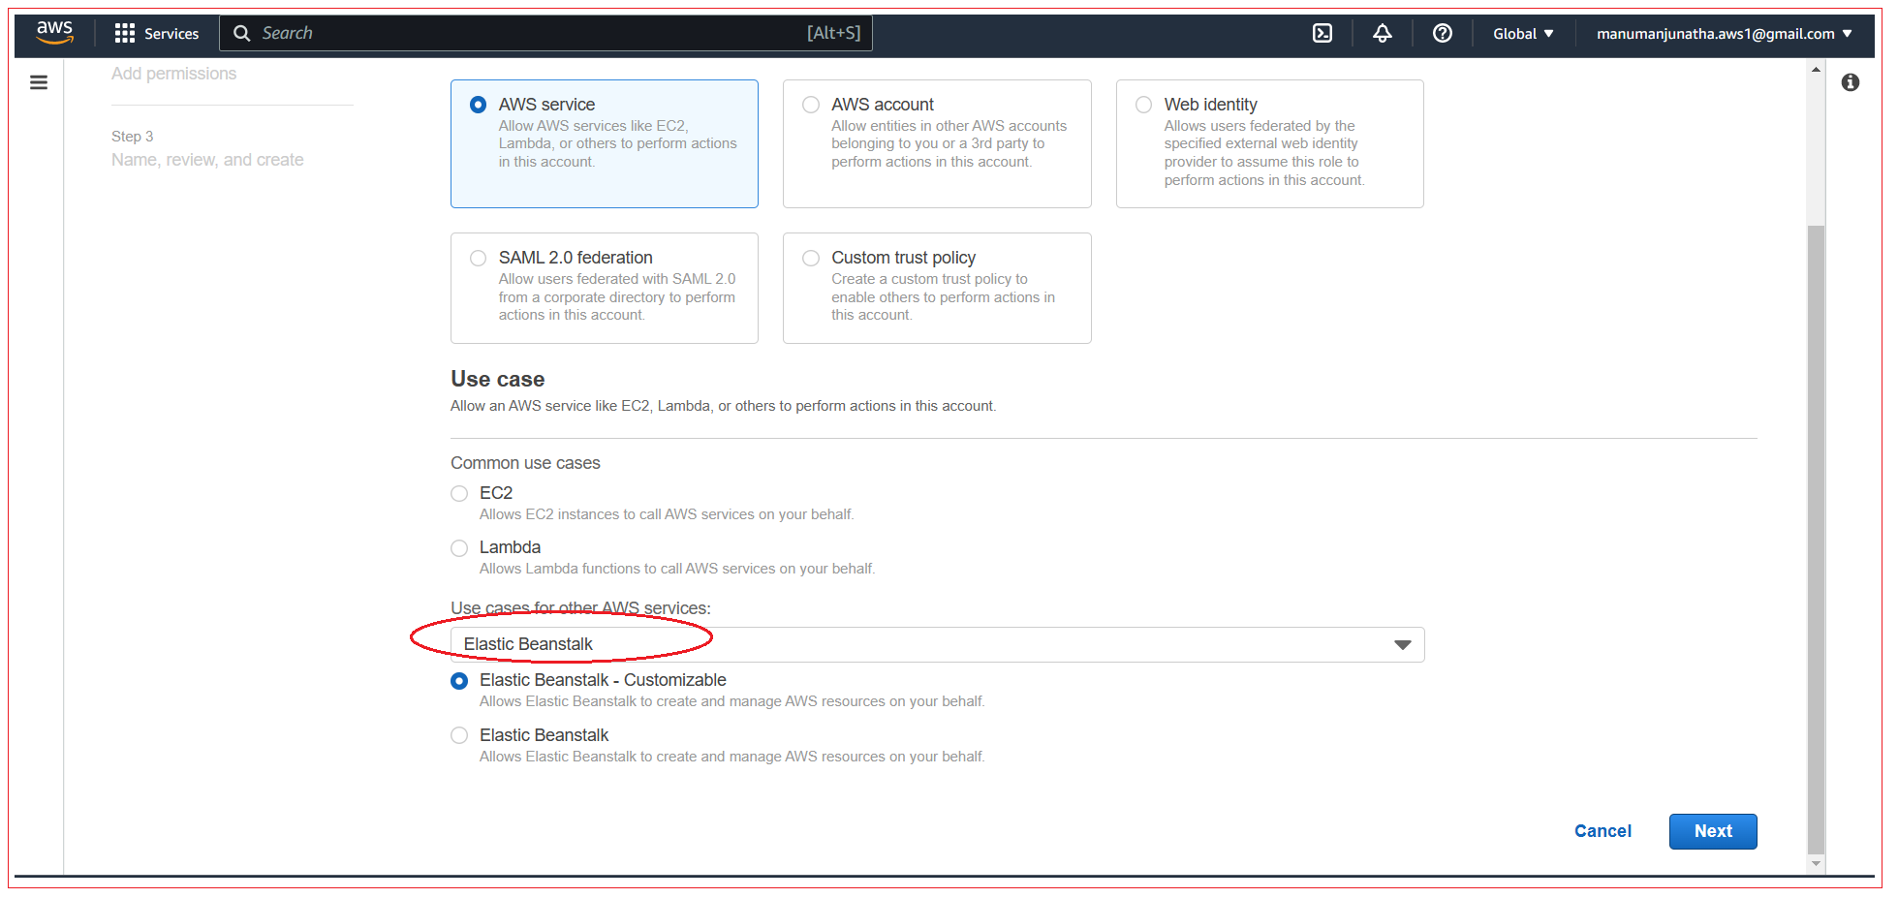Image resolution: width=1898 pixels, height=898 pixels.
Task: Launch the CloudShell terminal icon
Action: pyautogui.click(x=1322, y=33)
